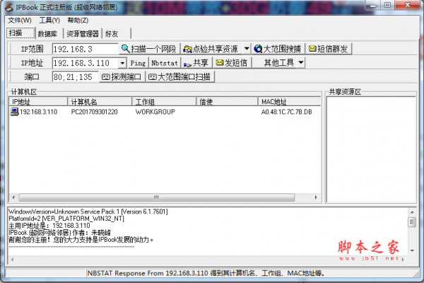Click the computer icon beside 192.168.3.110

(x=14, y=112)
